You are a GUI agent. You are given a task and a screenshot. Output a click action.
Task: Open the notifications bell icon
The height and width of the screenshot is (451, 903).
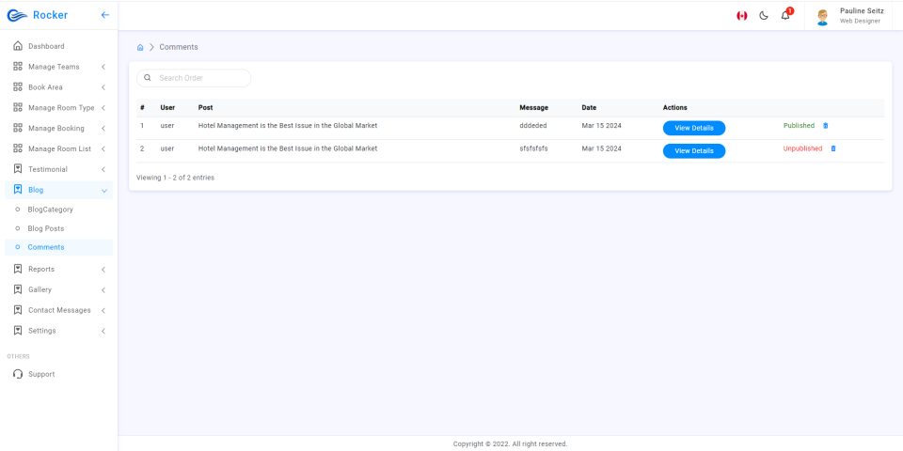[x=785, y=15]
